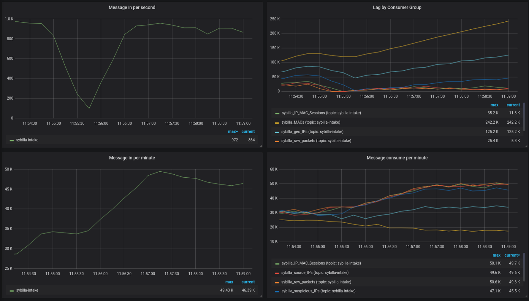Toggle sybilla_suspicious_IPs series in consume panel
The image size is (529, 301).
[x=318, y=291]
